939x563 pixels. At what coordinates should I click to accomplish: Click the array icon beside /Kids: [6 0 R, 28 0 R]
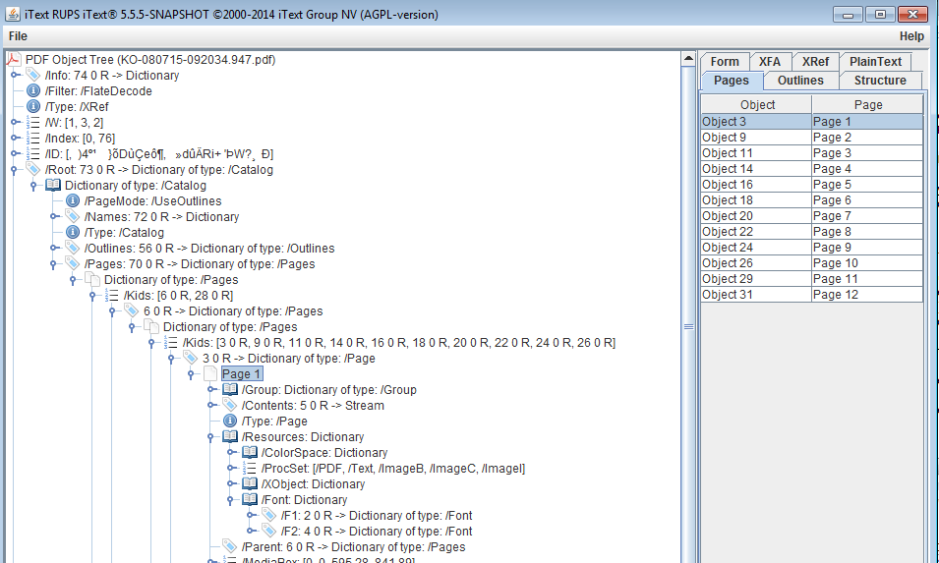coord(112,295)
